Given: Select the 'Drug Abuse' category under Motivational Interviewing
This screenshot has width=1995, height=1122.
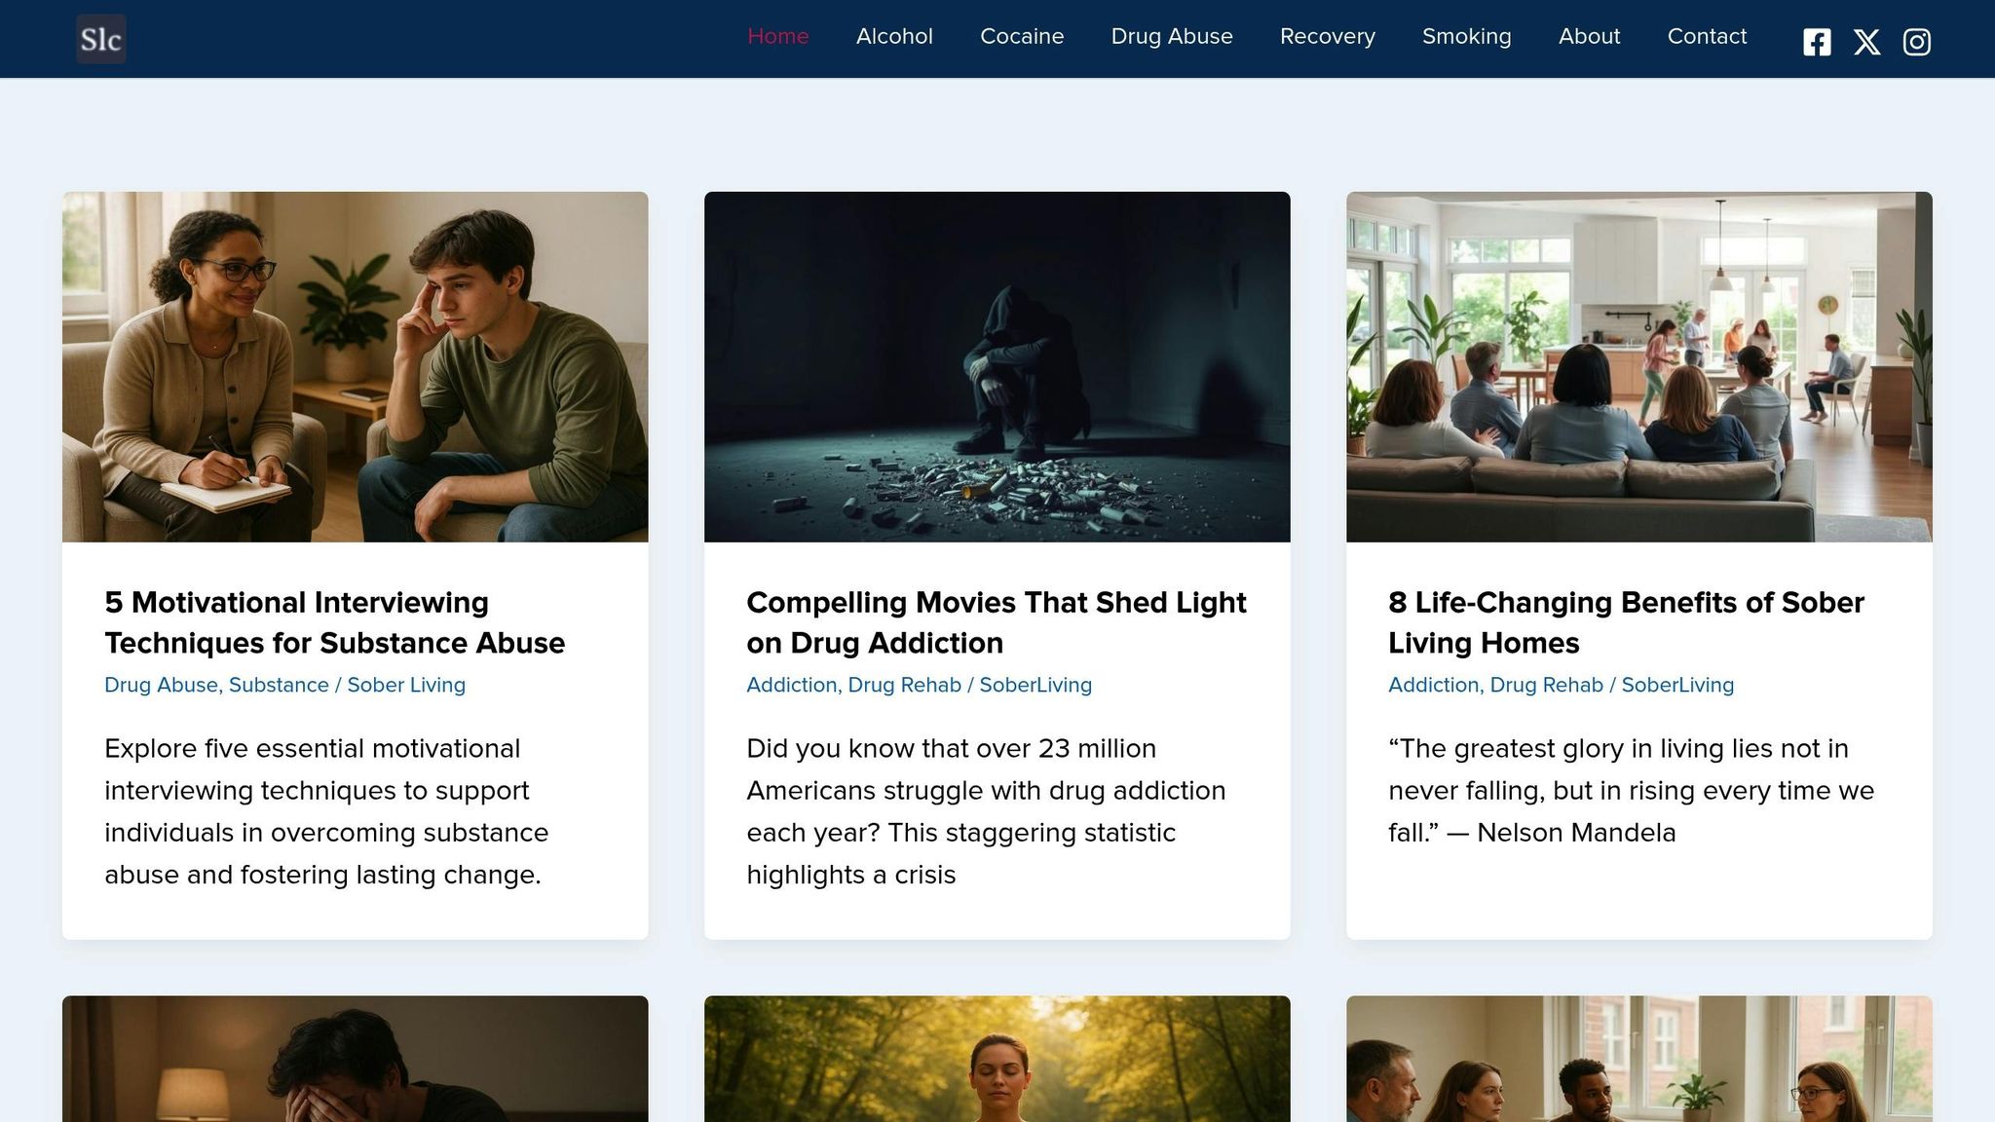Looking at the screenshot, I should pyautogui.click(x=161, y=685).
